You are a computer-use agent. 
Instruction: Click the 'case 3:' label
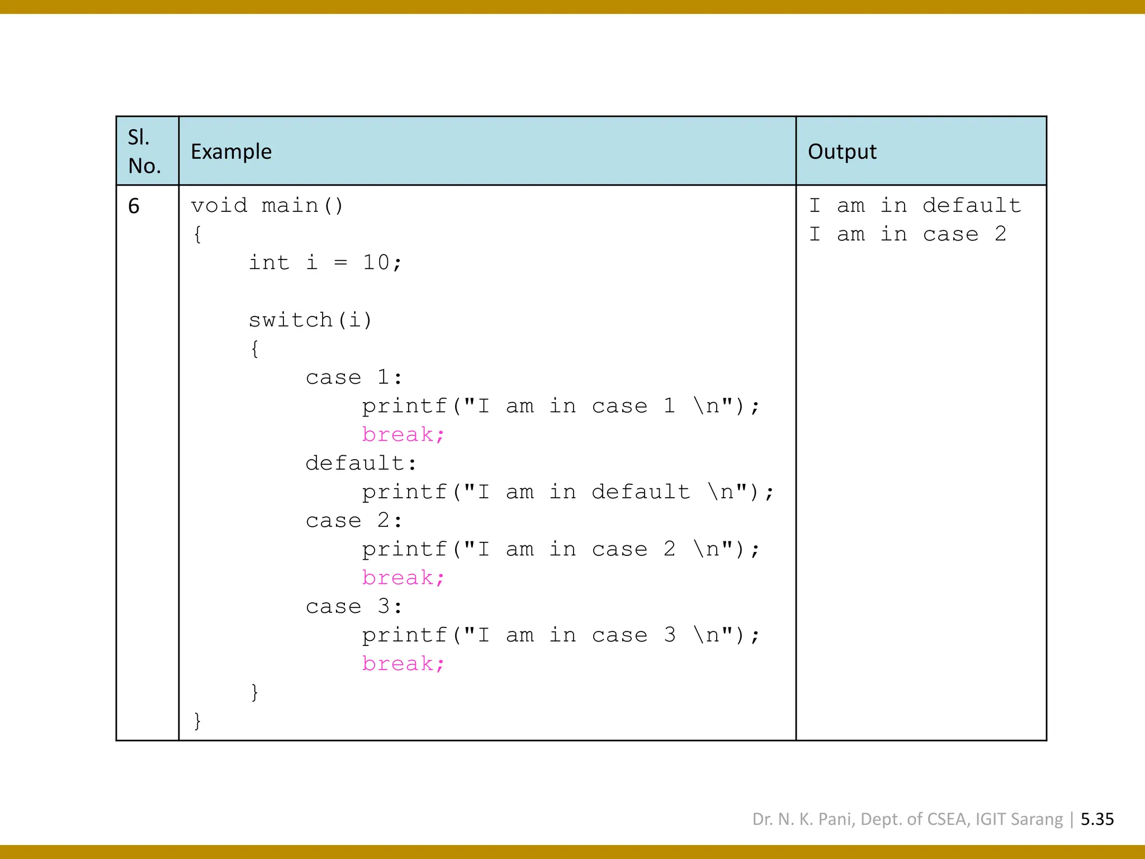pyautogui.click(x=354, y=606)
